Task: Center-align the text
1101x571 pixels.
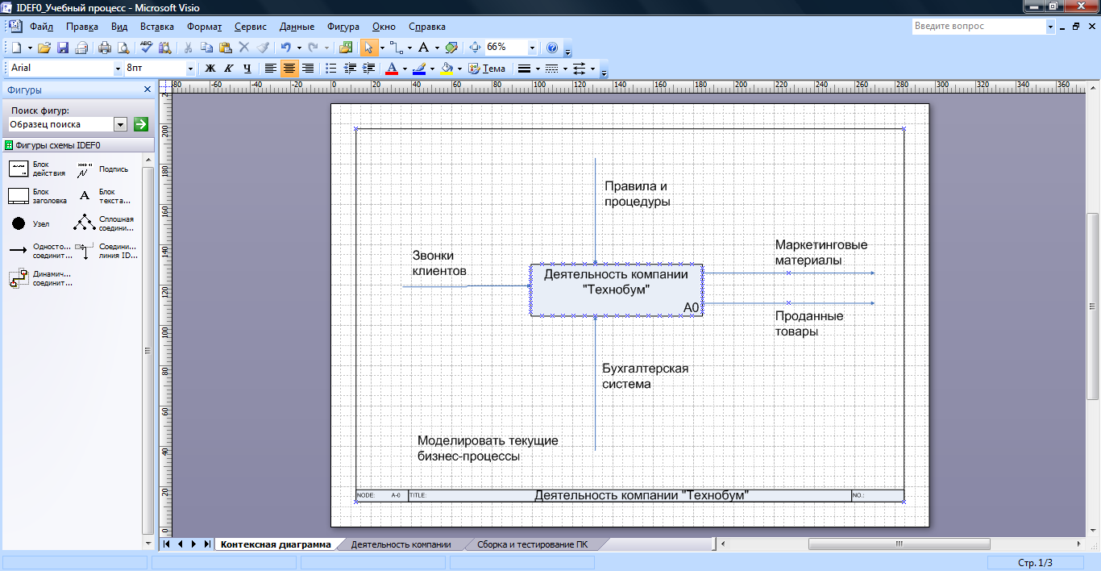Action: point(289,69)
